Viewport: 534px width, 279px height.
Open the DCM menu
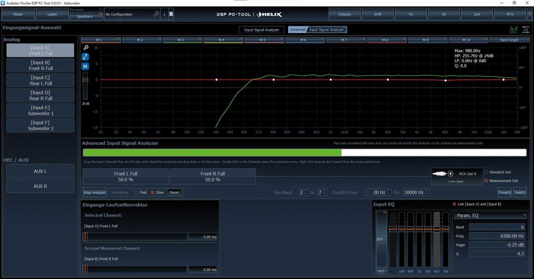[x=378, y=14]
